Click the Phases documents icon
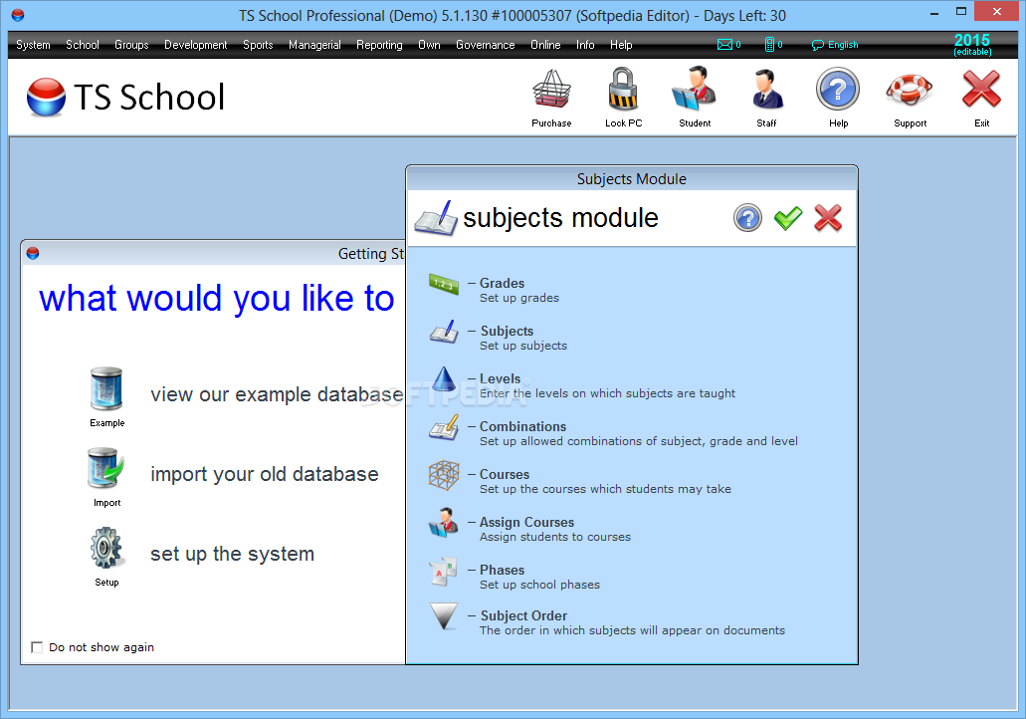Image resolution: width=1026 pixels, height=719 pixels. click(x=443, y=571)
